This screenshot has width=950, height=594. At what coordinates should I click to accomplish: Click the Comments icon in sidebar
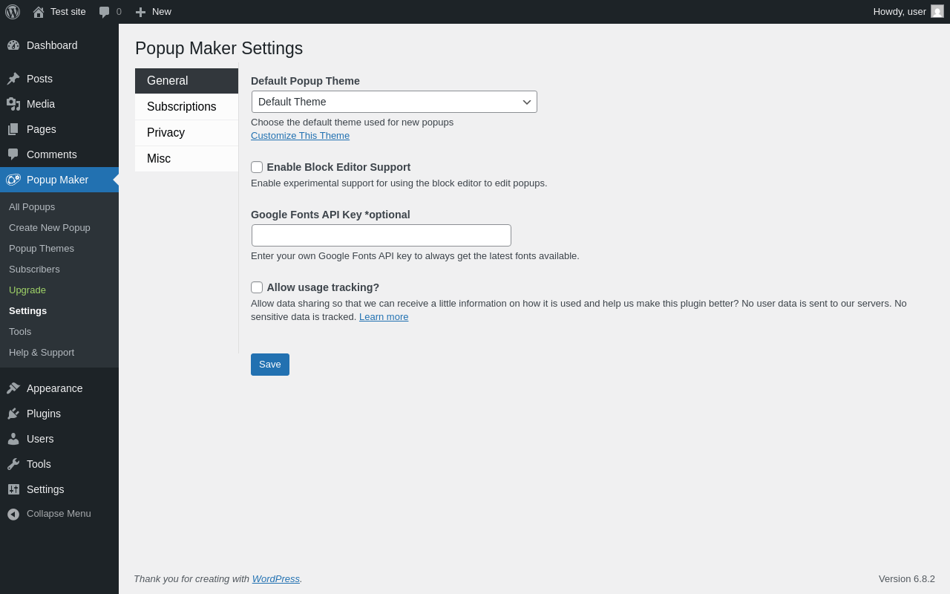(13, 154)
